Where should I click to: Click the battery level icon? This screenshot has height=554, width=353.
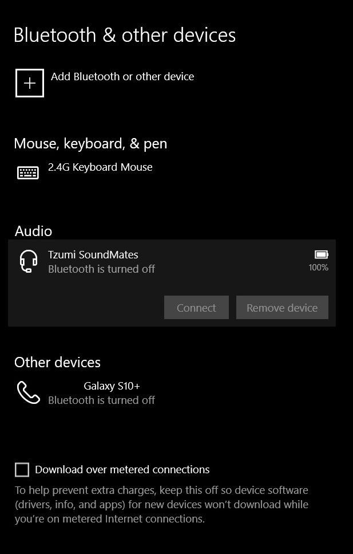(x=321, y=254)
